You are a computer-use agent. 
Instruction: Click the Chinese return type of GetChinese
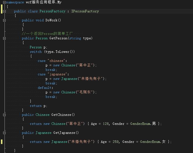point(43,115)
